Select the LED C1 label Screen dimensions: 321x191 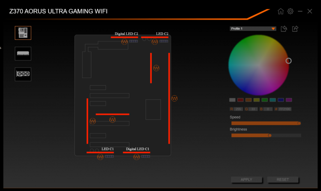tap(108, 149)
